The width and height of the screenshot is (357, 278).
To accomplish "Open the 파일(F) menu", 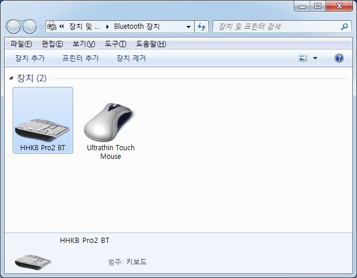I will pyautogui.click(x=21, y=44).
